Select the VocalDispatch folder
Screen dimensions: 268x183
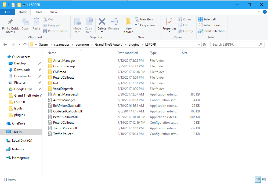(63, 89)
